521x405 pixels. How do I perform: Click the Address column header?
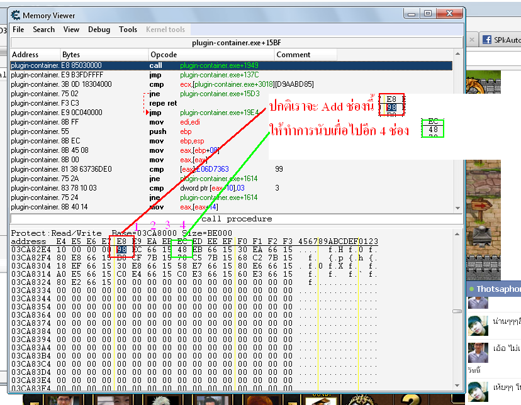[x=35, y=55]
